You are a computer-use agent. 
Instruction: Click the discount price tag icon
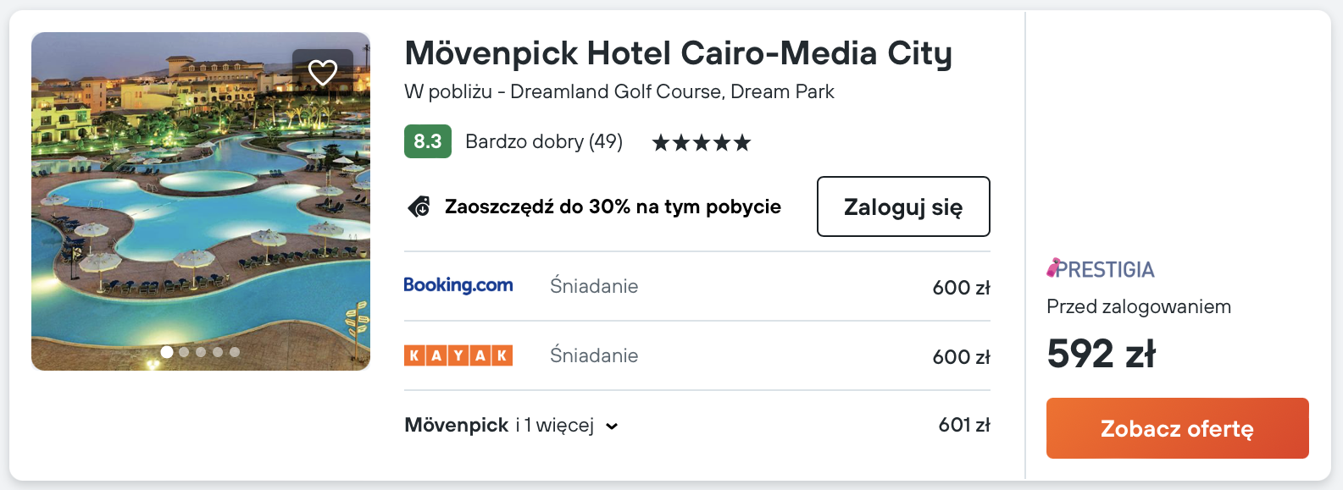click(419, 206)
